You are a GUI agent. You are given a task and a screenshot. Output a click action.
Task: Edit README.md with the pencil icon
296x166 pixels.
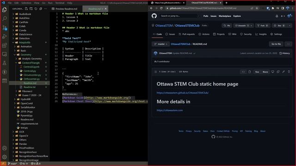[284, 72]
